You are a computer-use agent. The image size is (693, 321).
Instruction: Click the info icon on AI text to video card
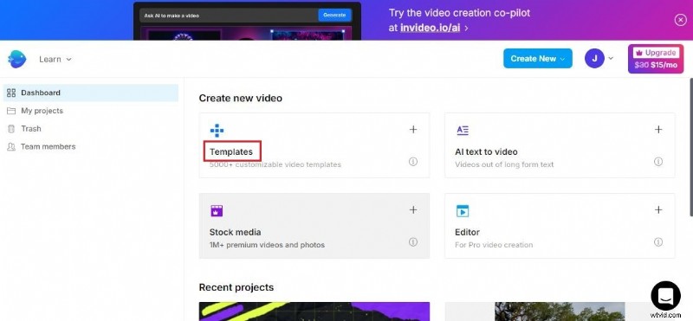tap(658, 162)
